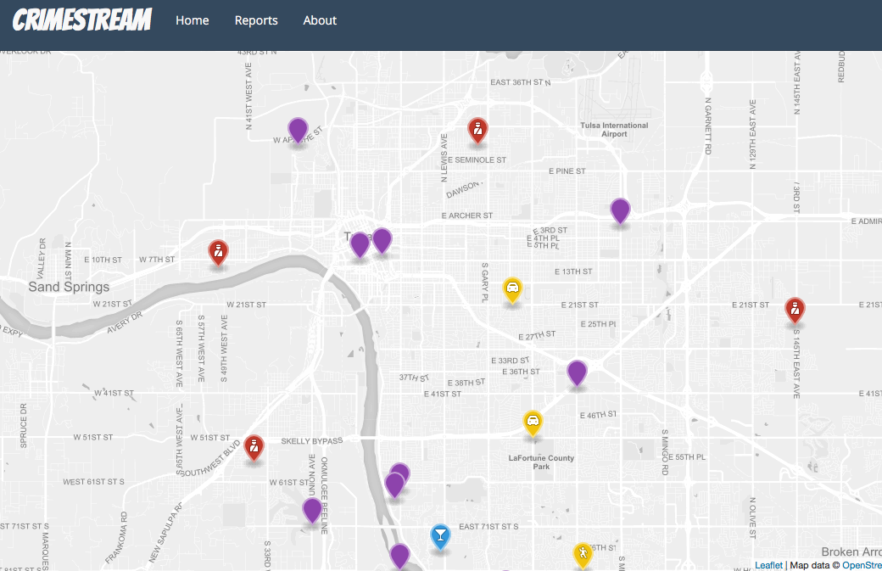Select the red marker on far-right E 21st St
Viewport: 882px width, 571px height.
(x=794, y=310)
